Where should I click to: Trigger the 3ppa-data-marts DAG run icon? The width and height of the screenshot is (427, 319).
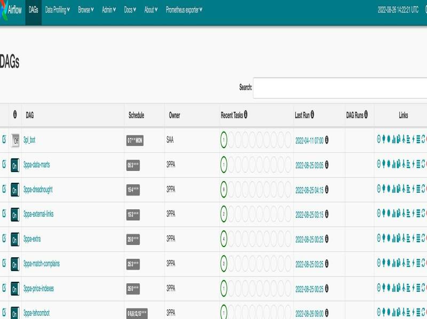[379, 165]
